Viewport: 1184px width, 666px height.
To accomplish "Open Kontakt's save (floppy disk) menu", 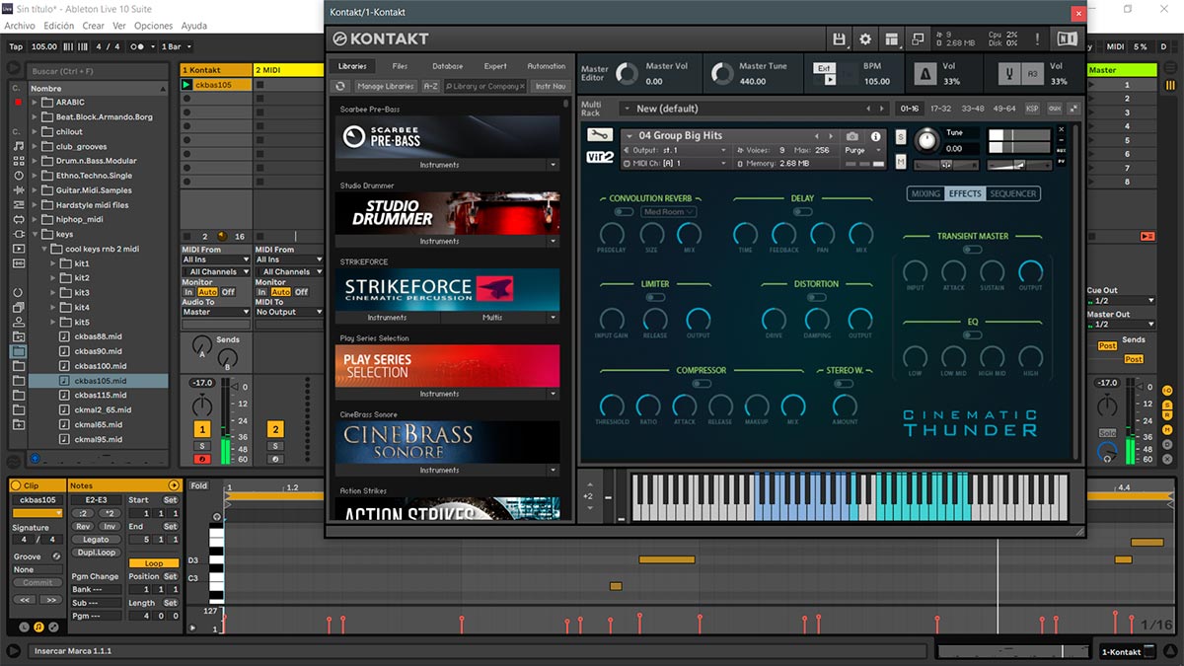I will coord(840,39).
